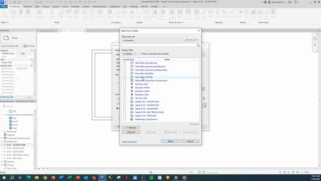Open the Select print set dropdown
The width and height of the screenshot is (321, 181).
tap(153, 40)
